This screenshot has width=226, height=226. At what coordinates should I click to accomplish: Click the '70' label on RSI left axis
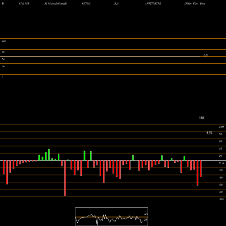(3, 52)
